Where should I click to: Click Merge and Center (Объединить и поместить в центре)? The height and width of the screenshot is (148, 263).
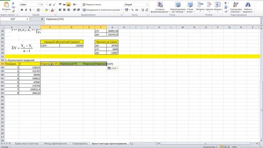(101, 10)
